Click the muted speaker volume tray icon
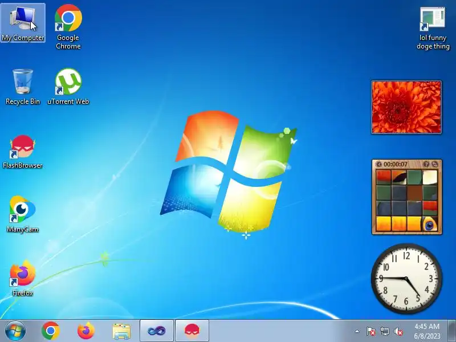This screenshot has width=456, height=342. 398,331
